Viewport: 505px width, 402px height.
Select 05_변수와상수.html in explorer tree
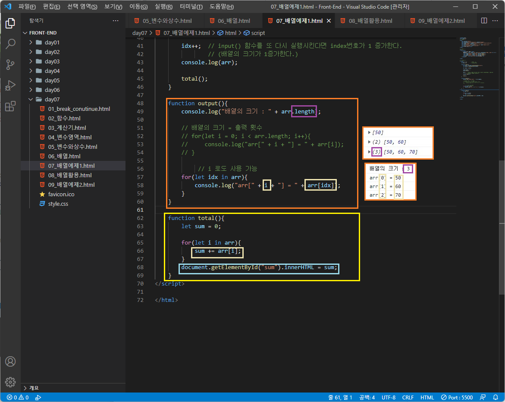click(x=72, y=147)
